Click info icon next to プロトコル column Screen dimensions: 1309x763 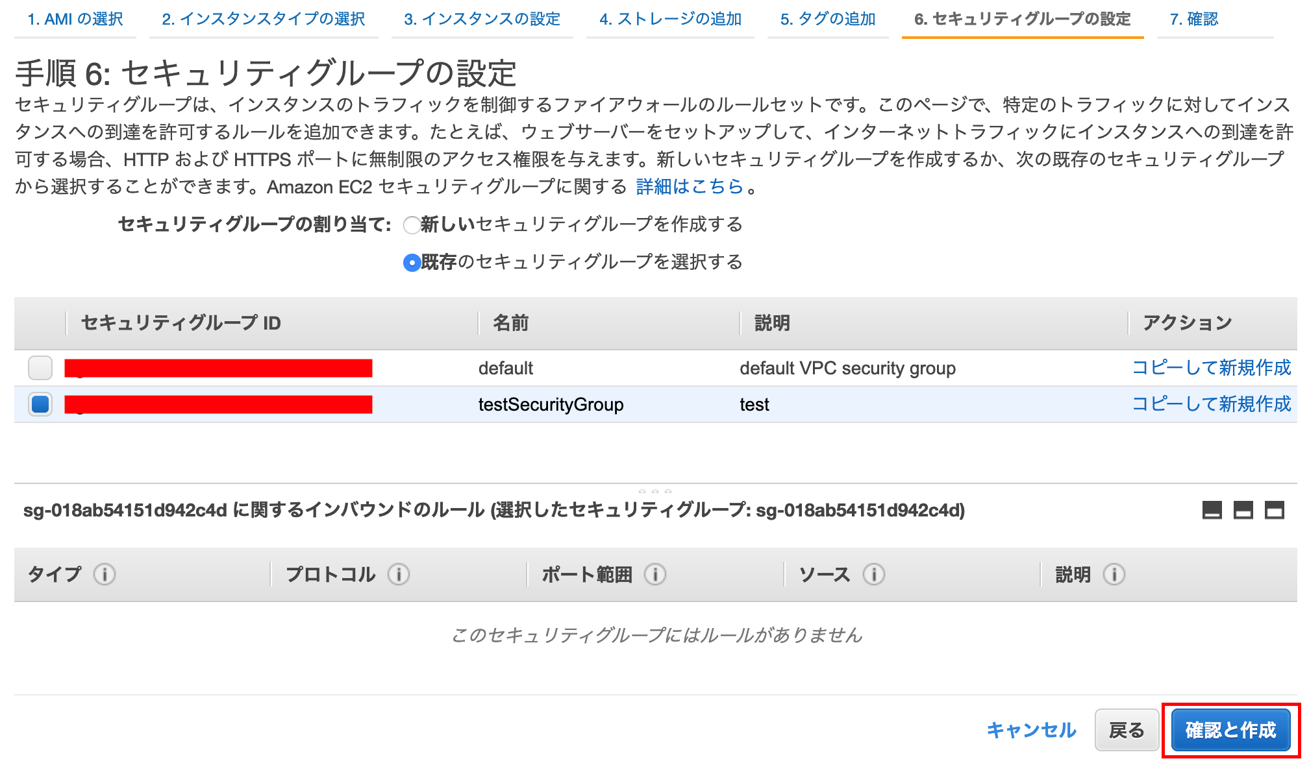point(398,574)
